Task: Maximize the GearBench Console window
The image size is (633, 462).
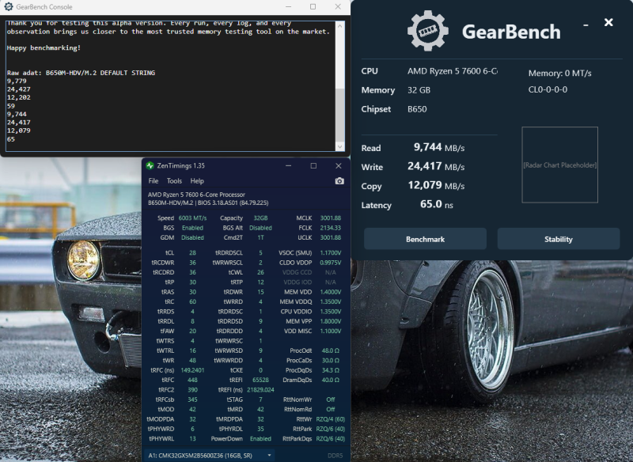Action: (x=313, y=7)
